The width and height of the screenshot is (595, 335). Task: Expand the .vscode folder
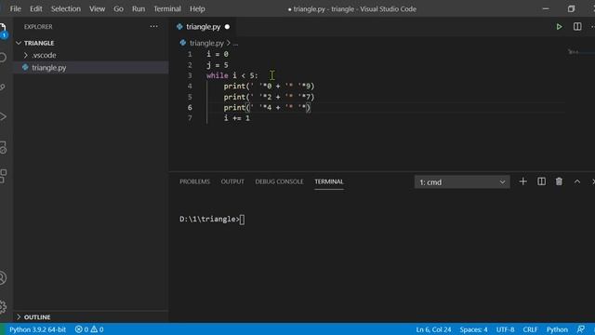(26, 56)
